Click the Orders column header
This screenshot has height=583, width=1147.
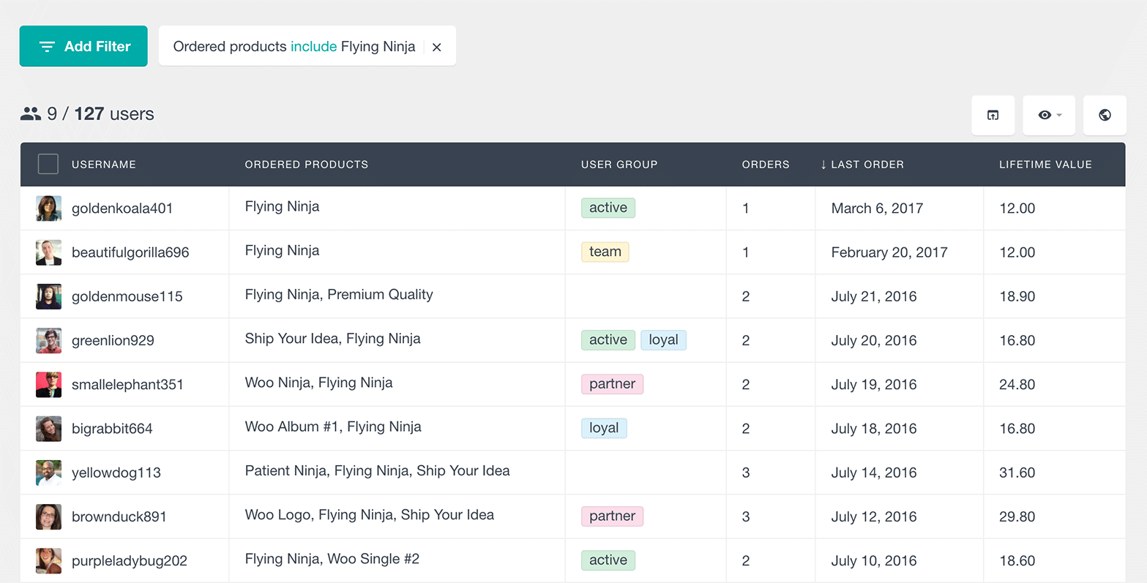tap(766, 165)
